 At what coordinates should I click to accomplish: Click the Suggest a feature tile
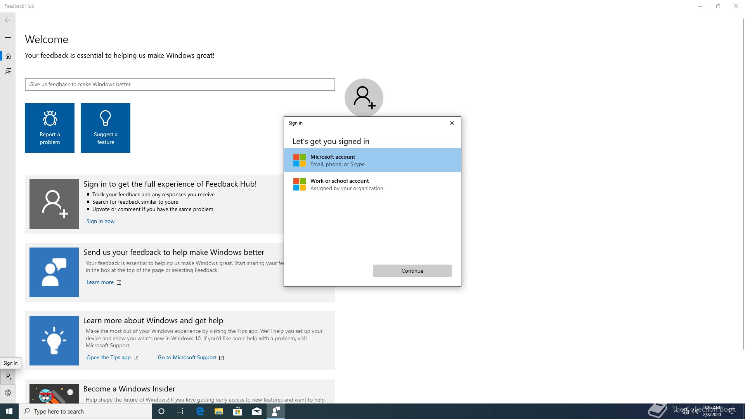(106, 128)
